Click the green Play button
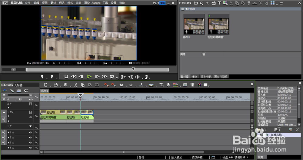The height and width of the screenshot is (160, 303). (89, 77)
